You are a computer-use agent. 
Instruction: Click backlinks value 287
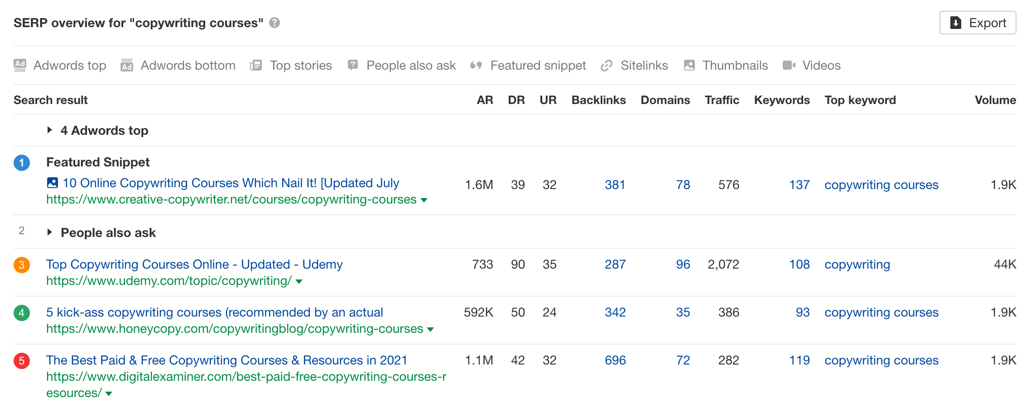[615, 264]
